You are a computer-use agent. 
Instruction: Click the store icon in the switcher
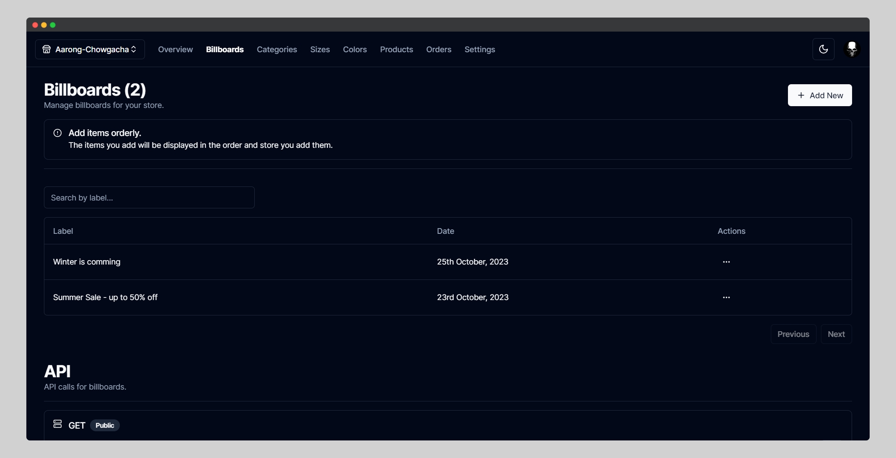(x=47, y=49)
